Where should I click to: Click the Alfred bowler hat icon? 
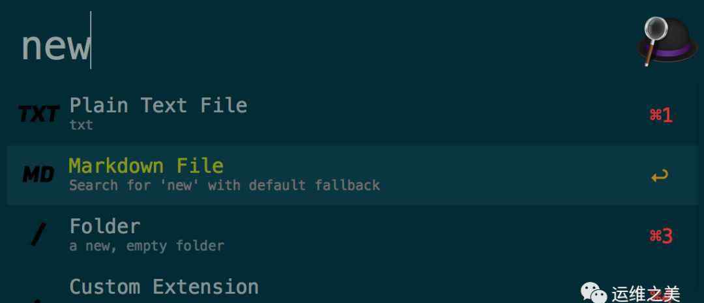(x=667, y=41)
